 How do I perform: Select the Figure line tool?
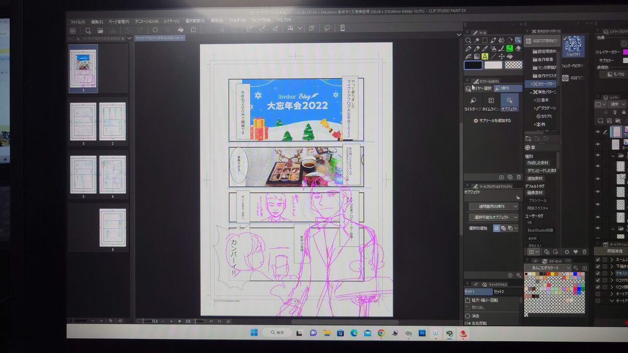coord(493,56)
